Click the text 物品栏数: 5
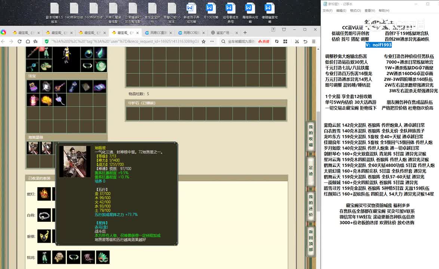The image size is (439, 269). [x=139, y=94]
